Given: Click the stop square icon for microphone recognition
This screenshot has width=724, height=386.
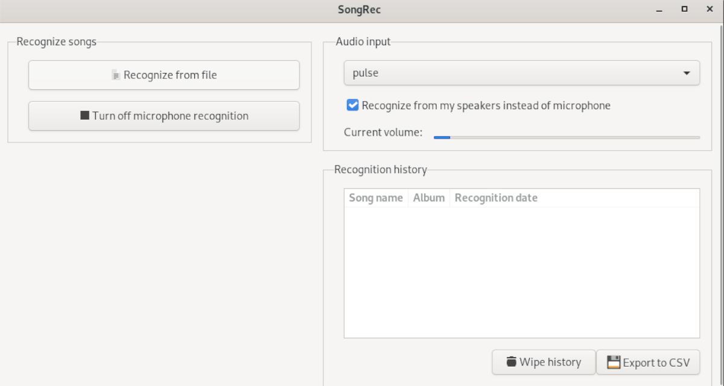Looking at the screenshot, I should pyautogui.click(x=84, y=115).
